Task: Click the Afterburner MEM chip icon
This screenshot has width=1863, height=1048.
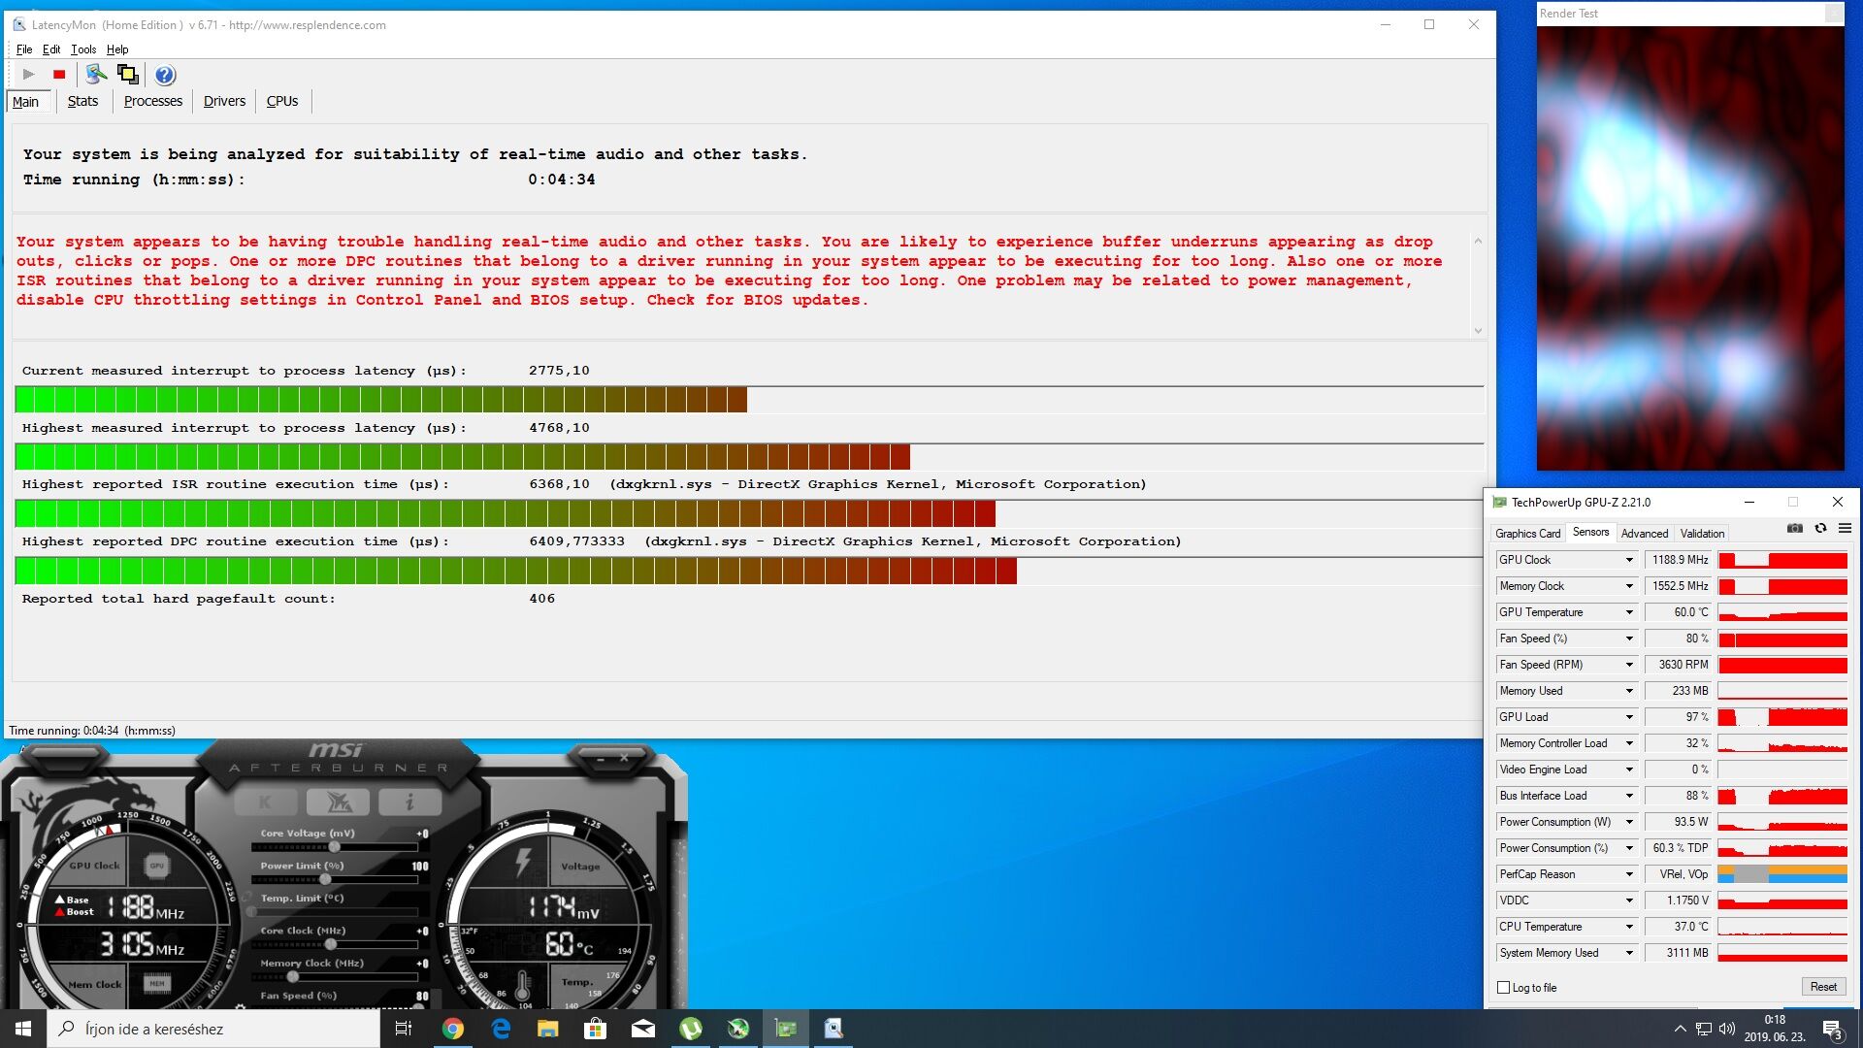Action: (x=157, y=984)
